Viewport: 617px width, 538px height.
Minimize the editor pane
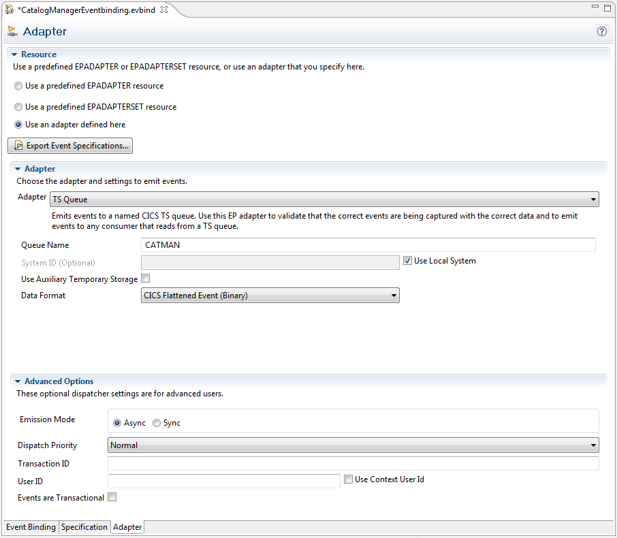[595, 8]
